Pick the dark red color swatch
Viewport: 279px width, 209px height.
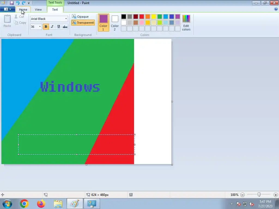click(x=136, y=17)
